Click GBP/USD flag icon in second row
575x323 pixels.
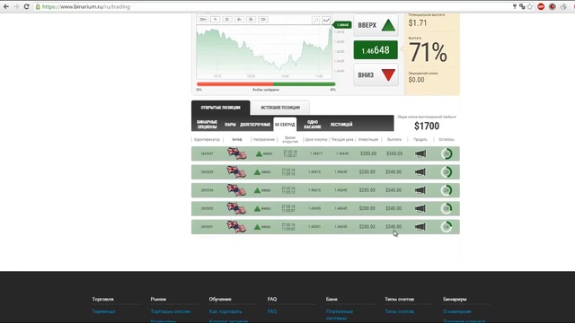(x=236, y=171)
